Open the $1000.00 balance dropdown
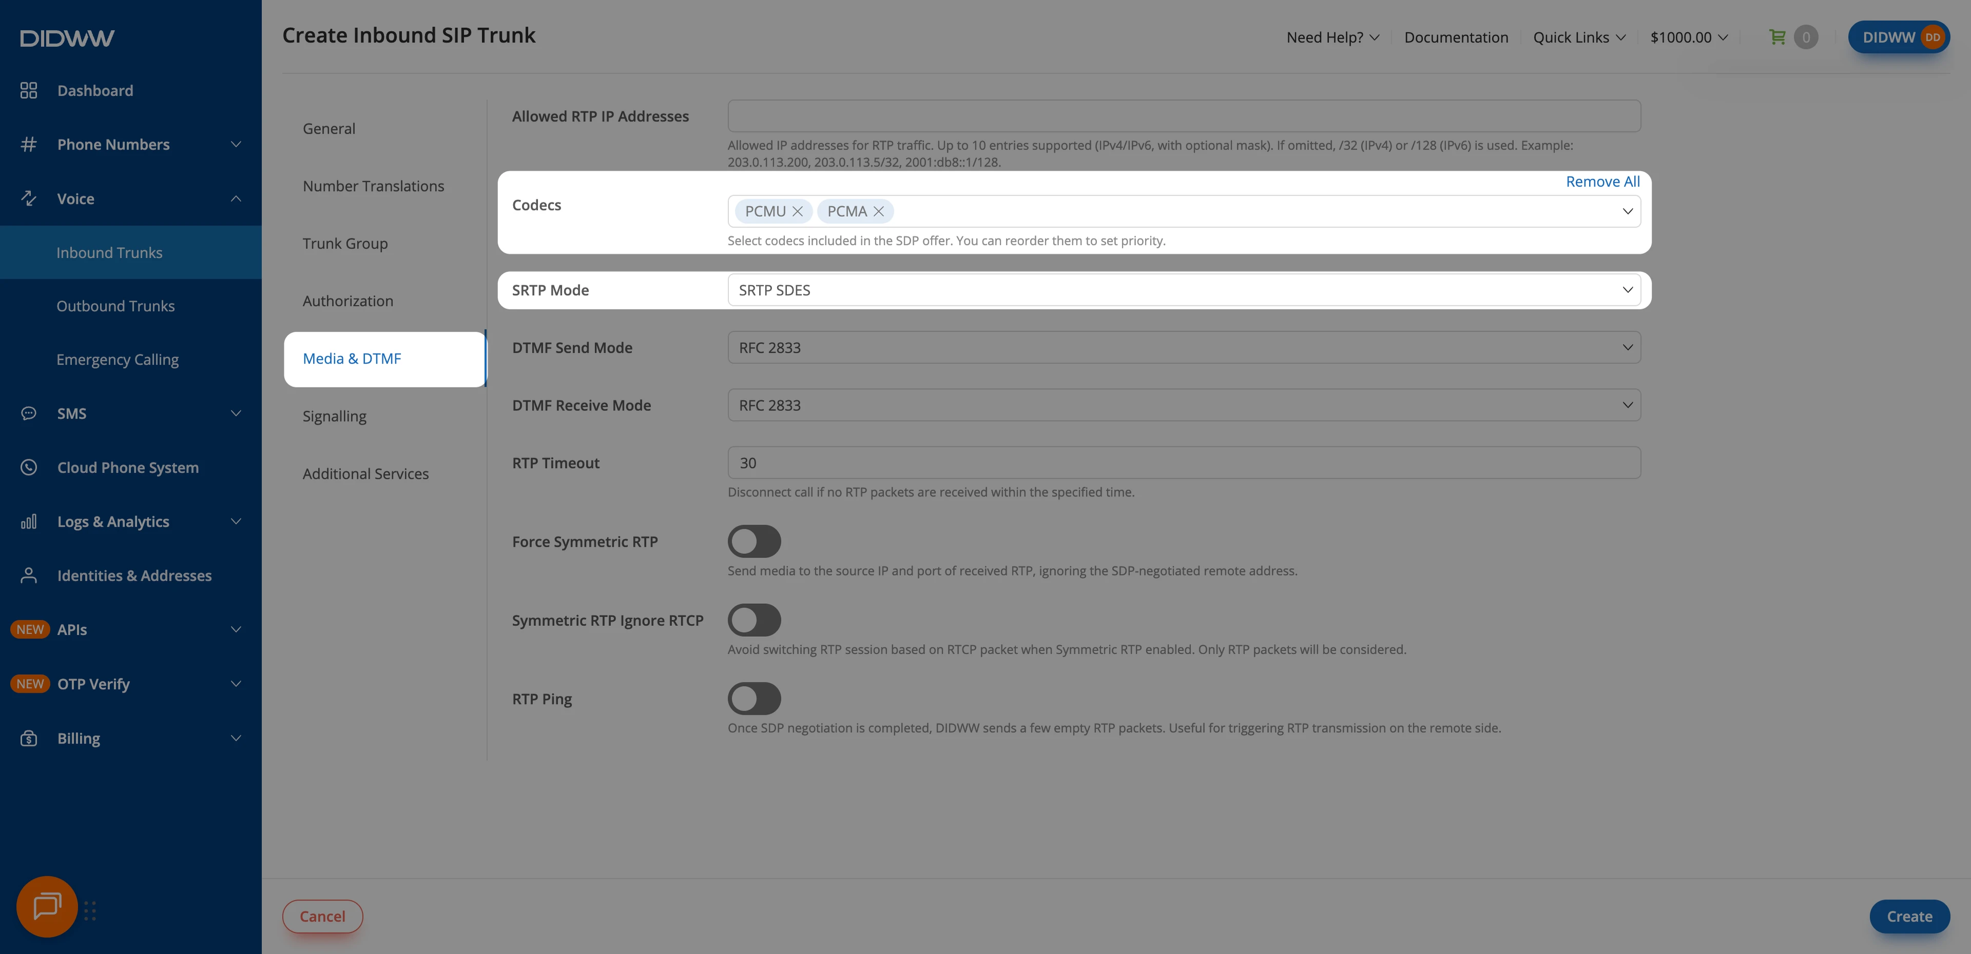This screenshot has width=1971, height=954. click(x=1689, y=37)
